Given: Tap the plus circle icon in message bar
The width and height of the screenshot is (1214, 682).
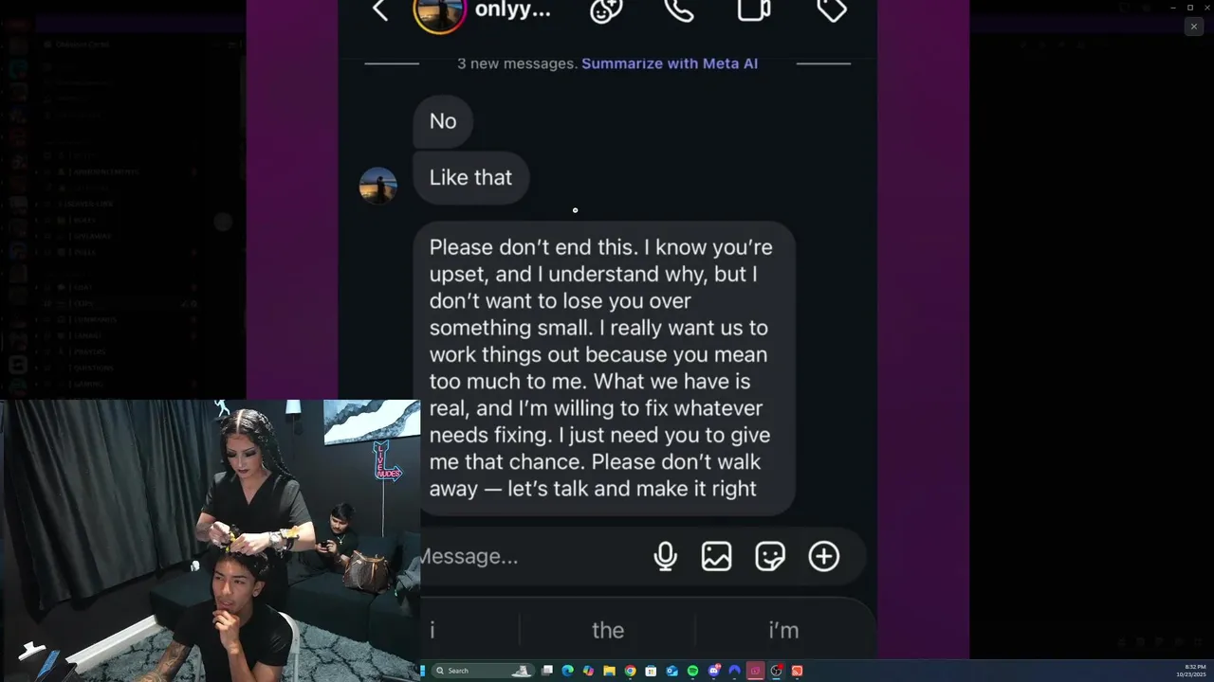Looking at the screenshot, I should coord(824,556).
